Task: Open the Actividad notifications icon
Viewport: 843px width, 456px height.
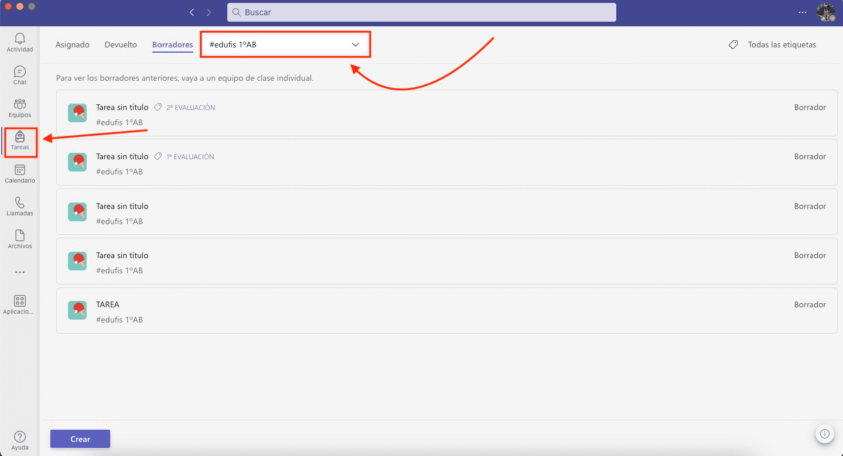Action: (x=19, y=42)
